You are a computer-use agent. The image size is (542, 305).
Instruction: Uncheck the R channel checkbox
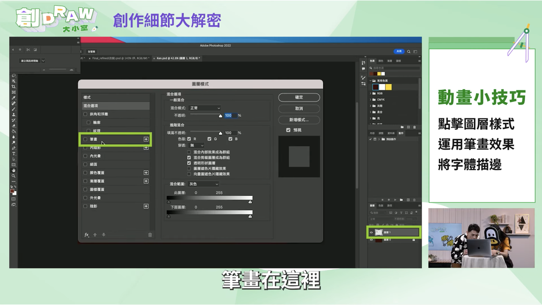pyautogui.click(x=189, y=139)
